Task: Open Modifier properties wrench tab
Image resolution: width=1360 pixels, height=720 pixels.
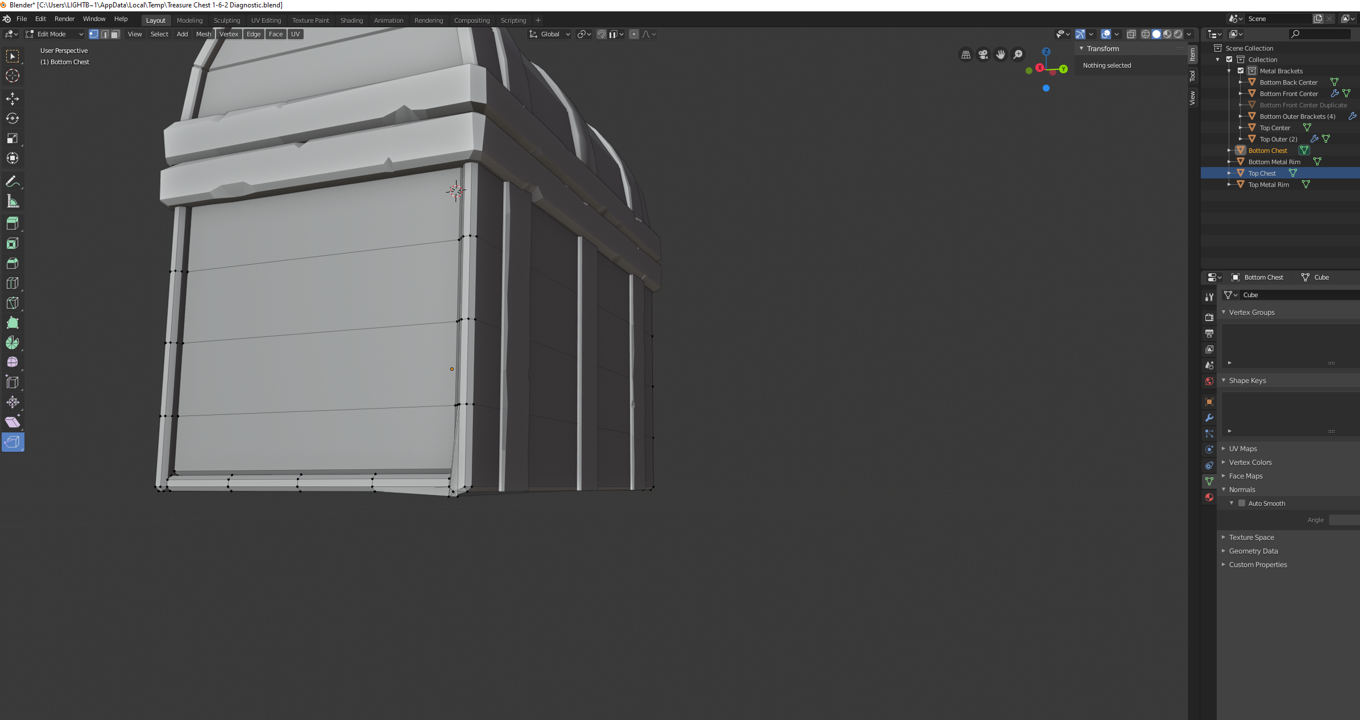Action: tap(1209, 418)
